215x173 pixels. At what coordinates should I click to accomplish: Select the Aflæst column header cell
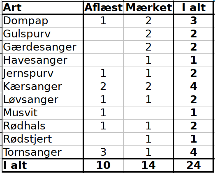[x=103, y=7]
